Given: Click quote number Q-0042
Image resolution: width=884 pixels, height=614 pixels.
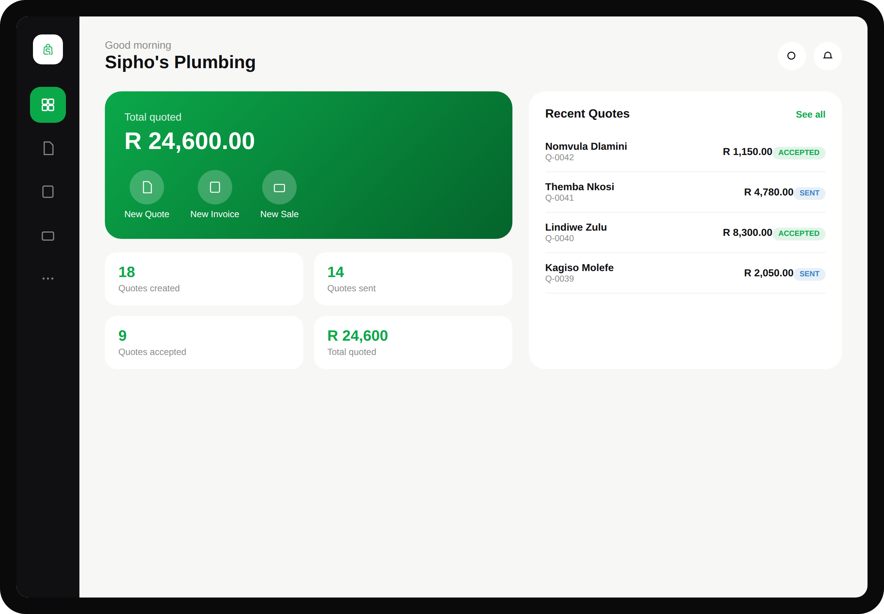Looking at the screenshot, I should coord(559,157).
